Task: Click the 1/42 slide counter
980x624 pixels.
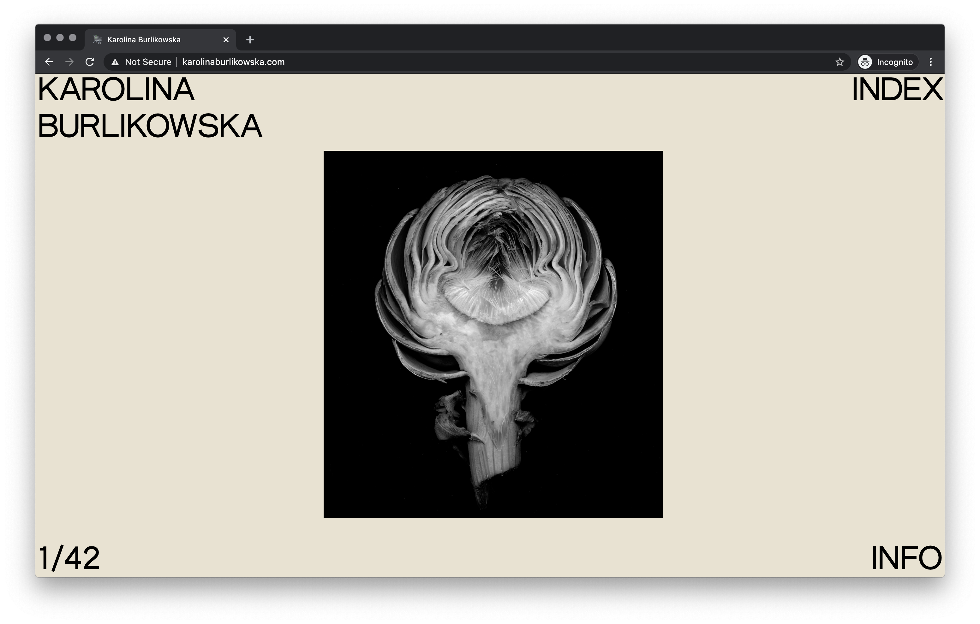Action: 69,558
